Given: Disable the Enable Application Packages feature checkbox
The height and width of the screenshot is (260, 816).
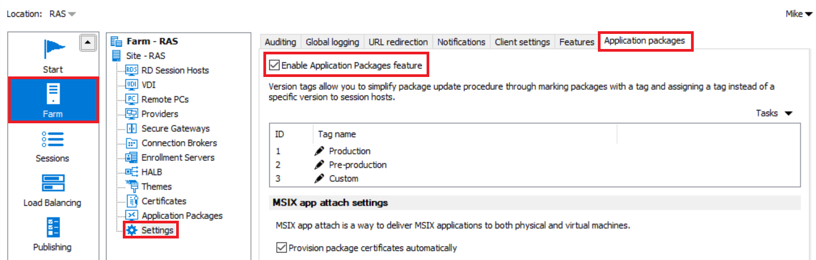Looking at the screenshot, I should pyautogui.click(x=275, y=66).
